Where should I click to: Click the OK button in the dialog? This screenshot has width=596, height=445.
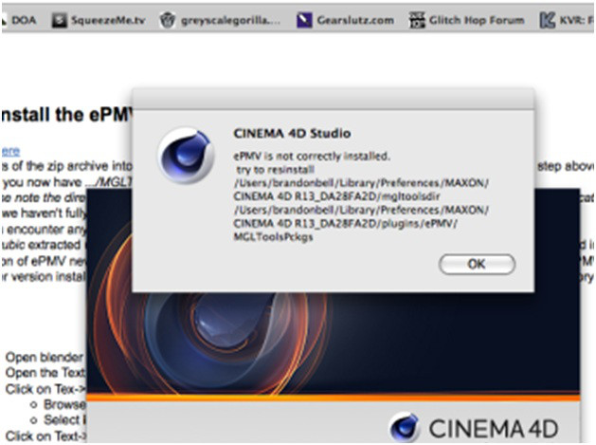(x=477, y=264)
